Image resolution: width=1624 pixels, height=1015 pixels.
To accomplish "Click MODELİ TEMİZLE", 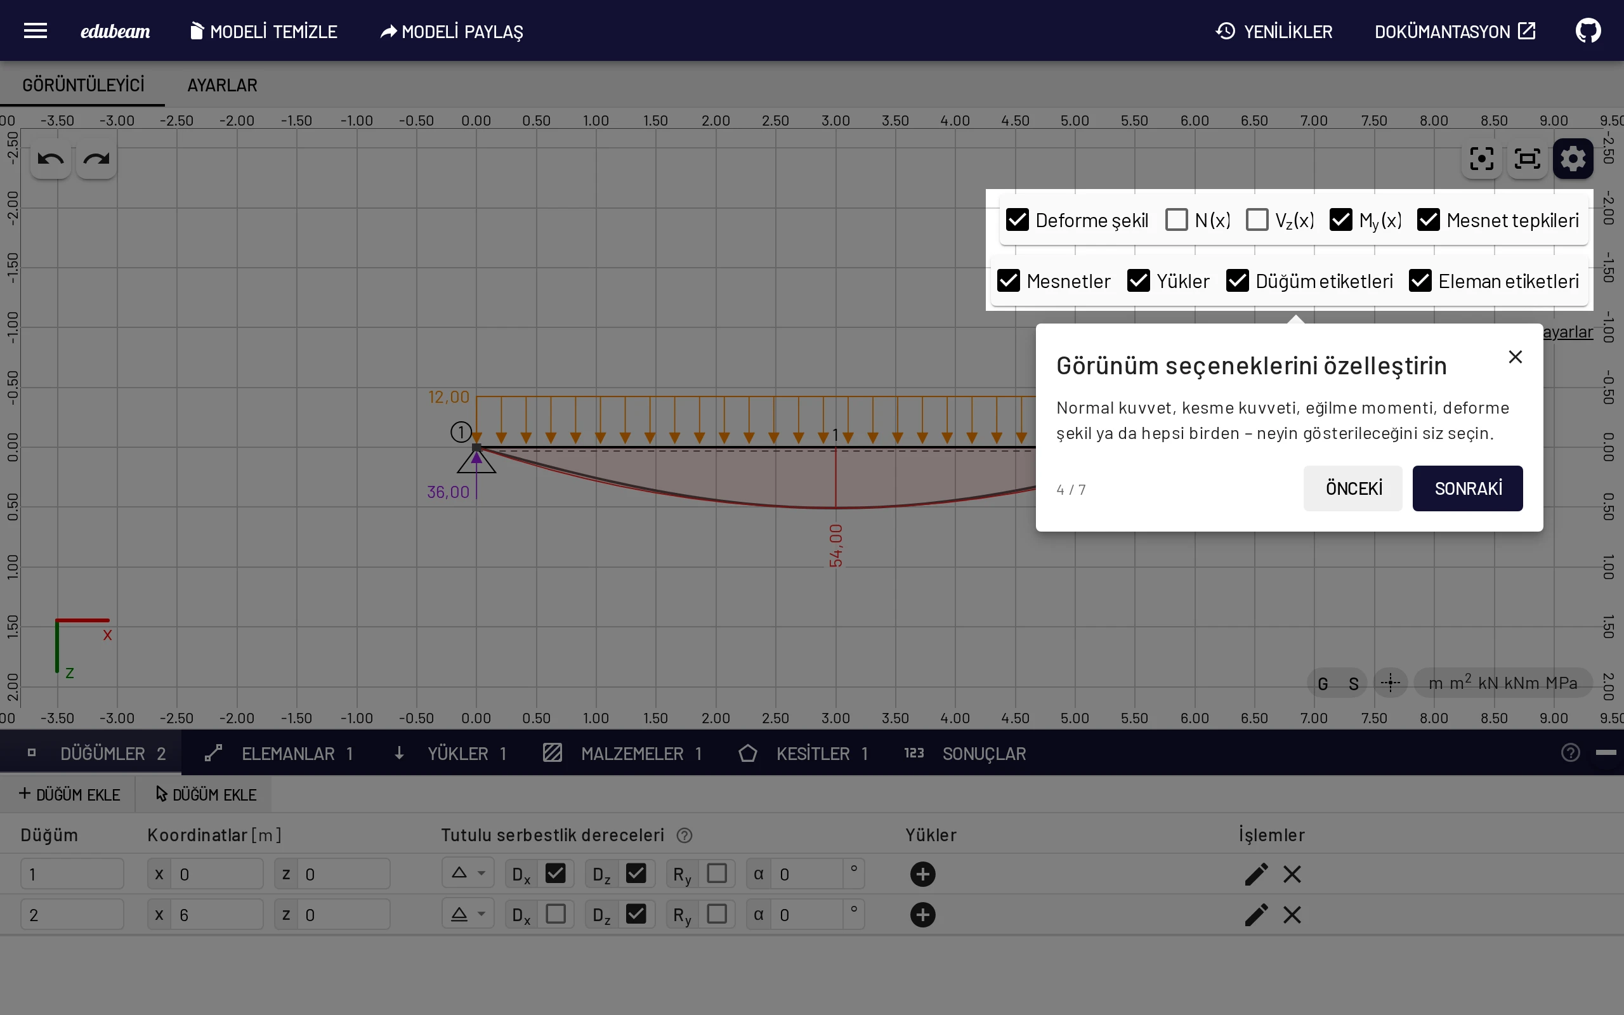I will point(263,32).
